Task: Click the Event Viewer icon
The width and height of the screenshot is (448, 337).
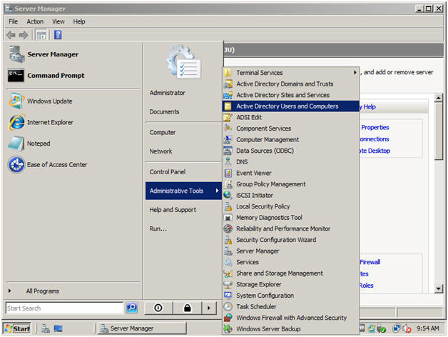Action: tap(228, 173)
